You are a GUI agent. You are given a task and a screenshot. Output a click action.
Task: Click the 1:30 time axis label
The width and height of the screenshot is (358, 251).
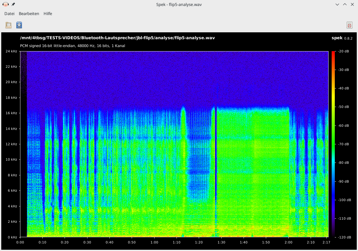tap(221, 242)
